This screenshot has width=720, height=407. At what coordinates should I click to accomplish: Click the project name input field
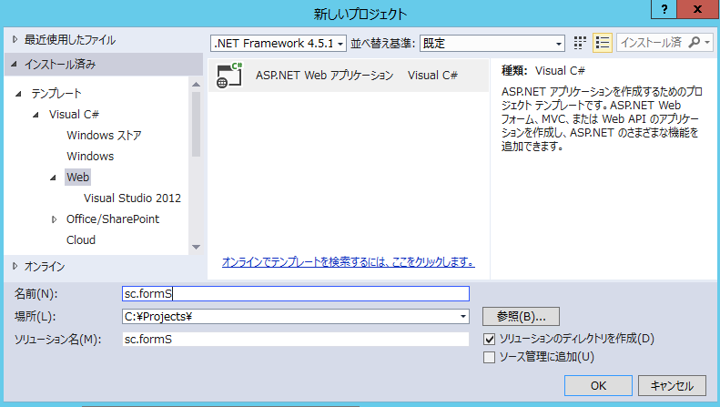(296, 293)
